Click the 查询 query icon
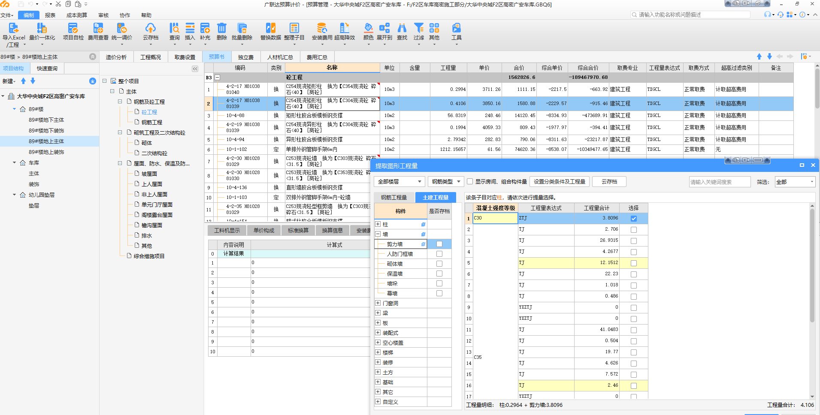This screenshot has width=820, height=415. 174,29
